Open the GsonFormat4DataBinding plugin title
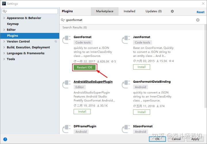This screenshot has height=144, width=207. pos(152,82)
